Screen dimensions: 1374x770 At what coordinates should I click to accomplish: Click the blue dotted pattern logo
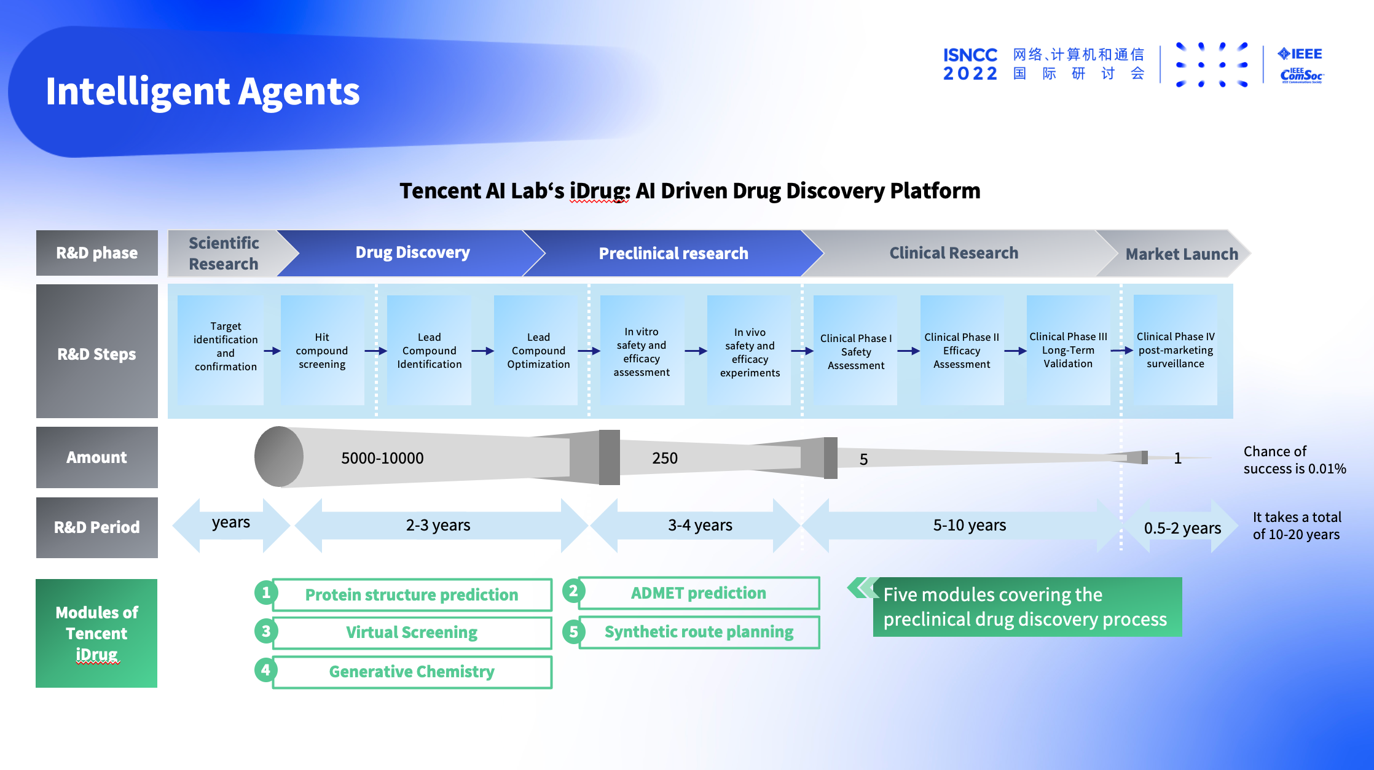[1212, 64]
